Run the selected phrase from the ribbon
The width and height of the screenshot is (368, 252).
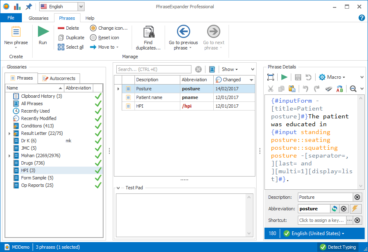[x=43, y=35]
